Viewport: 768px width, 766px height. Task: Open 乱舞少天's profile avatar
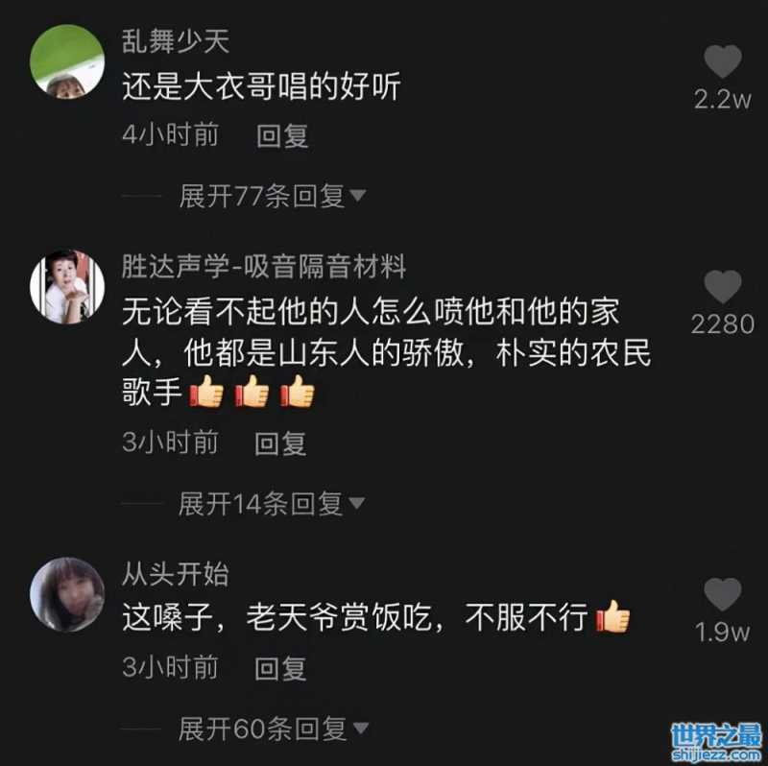click(x=67, y=61)
